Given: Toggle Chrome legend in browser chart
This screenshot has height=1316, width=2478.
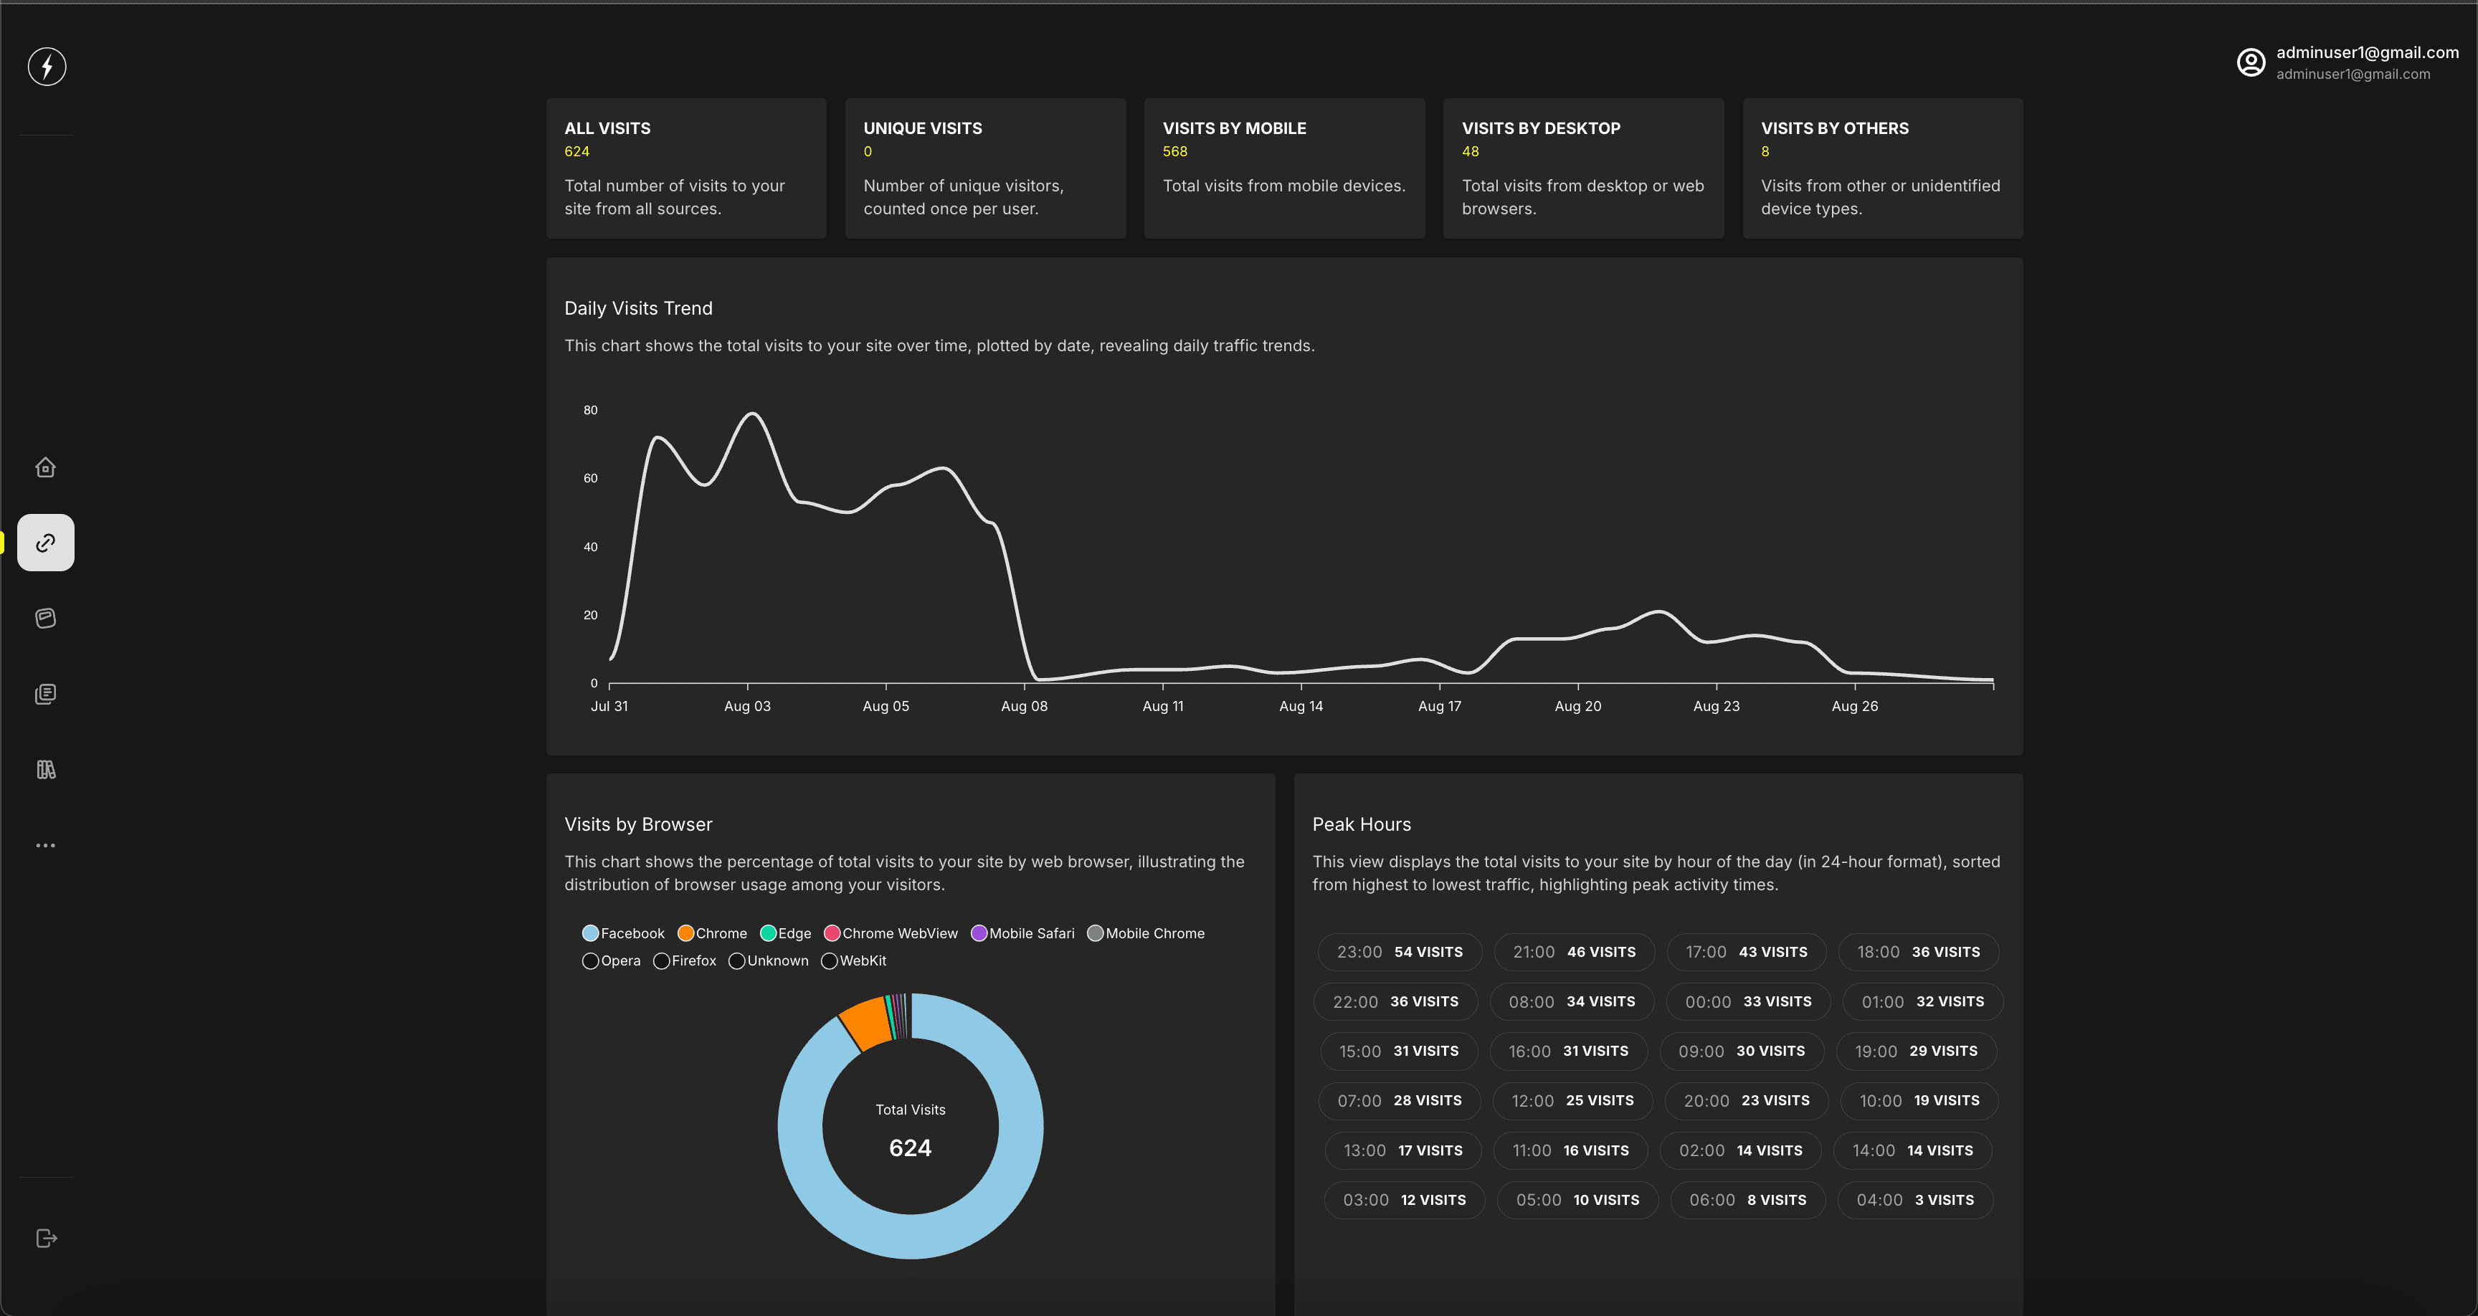Looking at the screenshot, I should [712, 933].
